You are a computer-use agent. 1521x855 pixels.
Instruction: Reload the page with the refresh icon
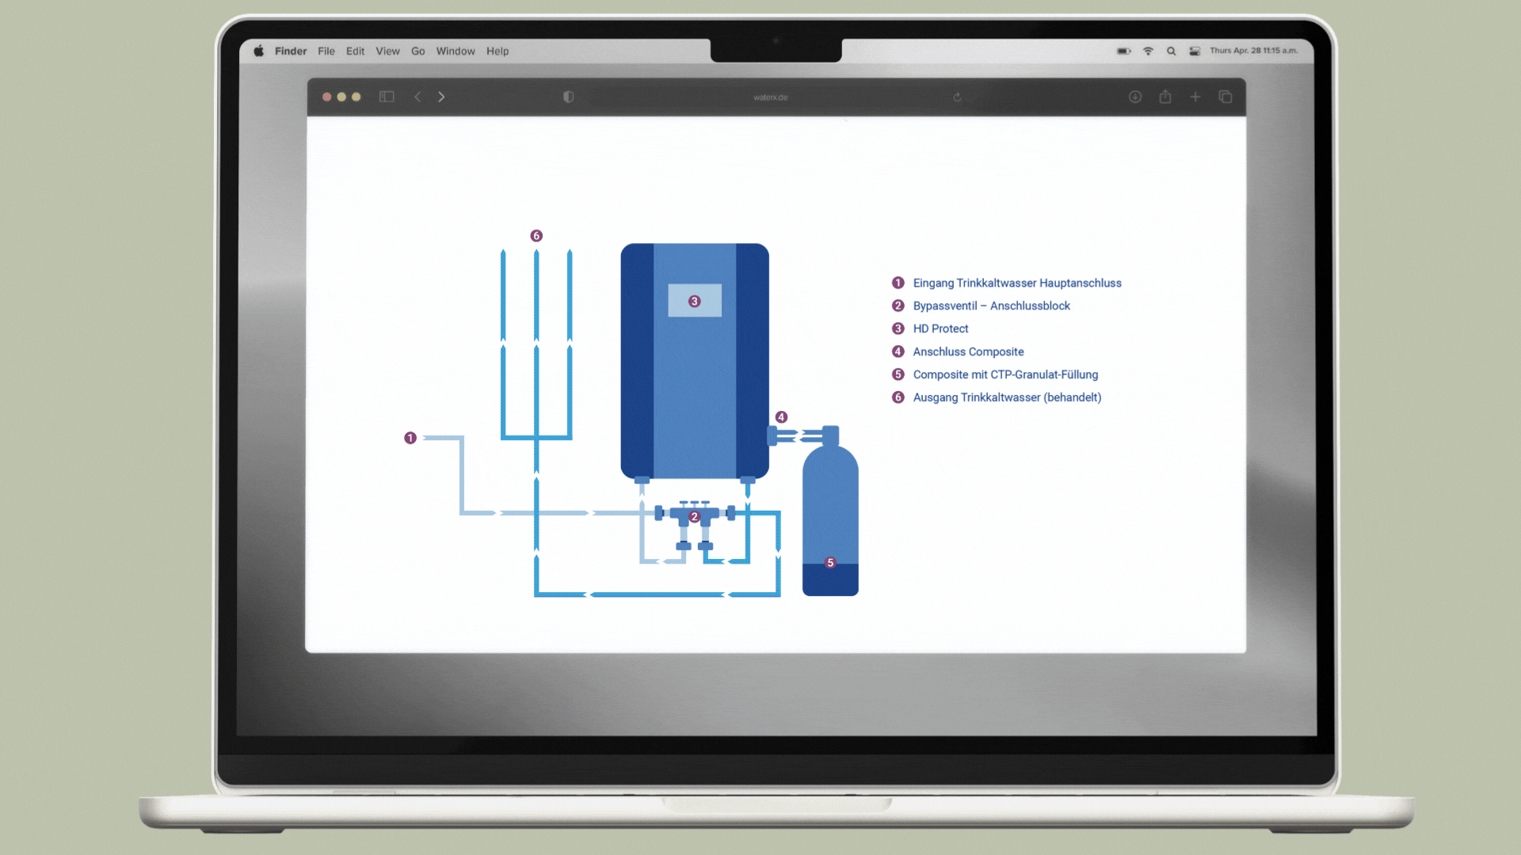957,97
